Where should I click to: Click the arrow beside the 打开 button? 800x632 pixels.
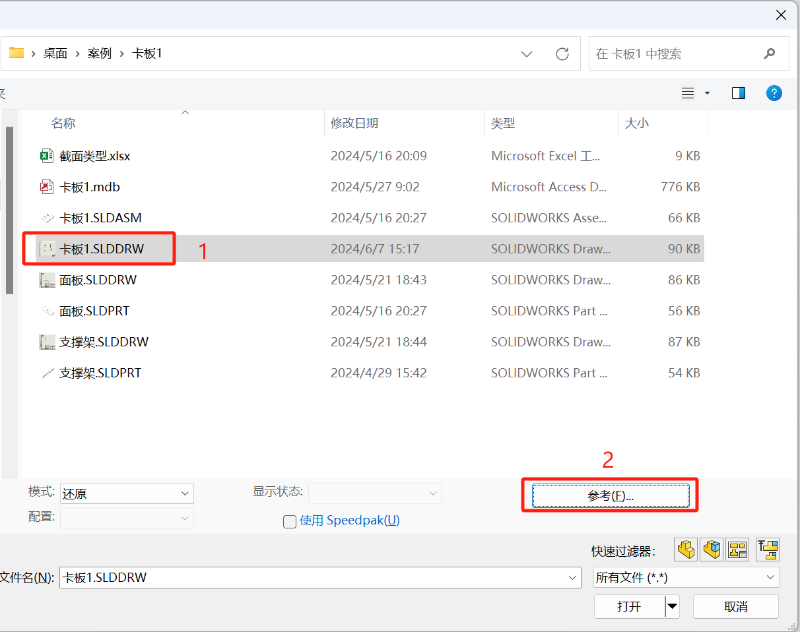[672, 606]
